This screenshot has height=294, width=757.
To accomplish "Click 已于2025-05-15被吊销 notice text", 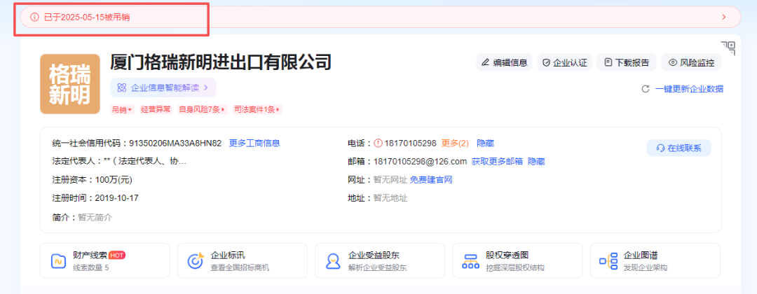I will [x=86, y=17].
